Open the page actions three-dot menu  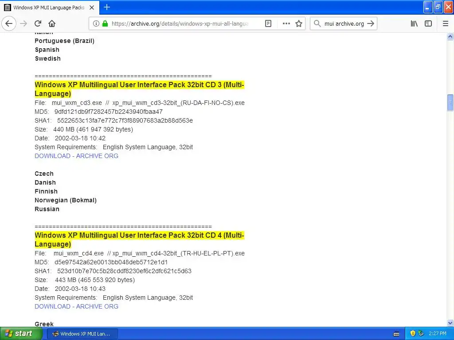click(x=286, y=23)
